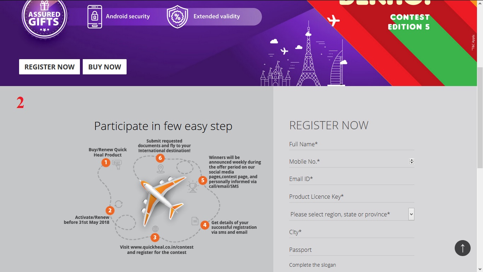This screenshot has width=483, height=272.
Task: Click the globe icon above step 3
Action: [x=155, y=229]
